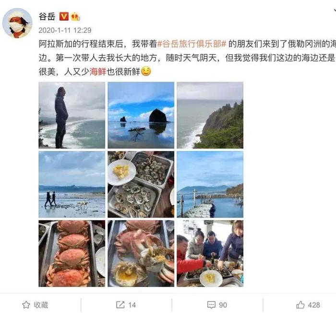Screen dimensions: 336x313
Task: Open the #谷岳旅行俱乐部# hashtag link
Action: 192,44
